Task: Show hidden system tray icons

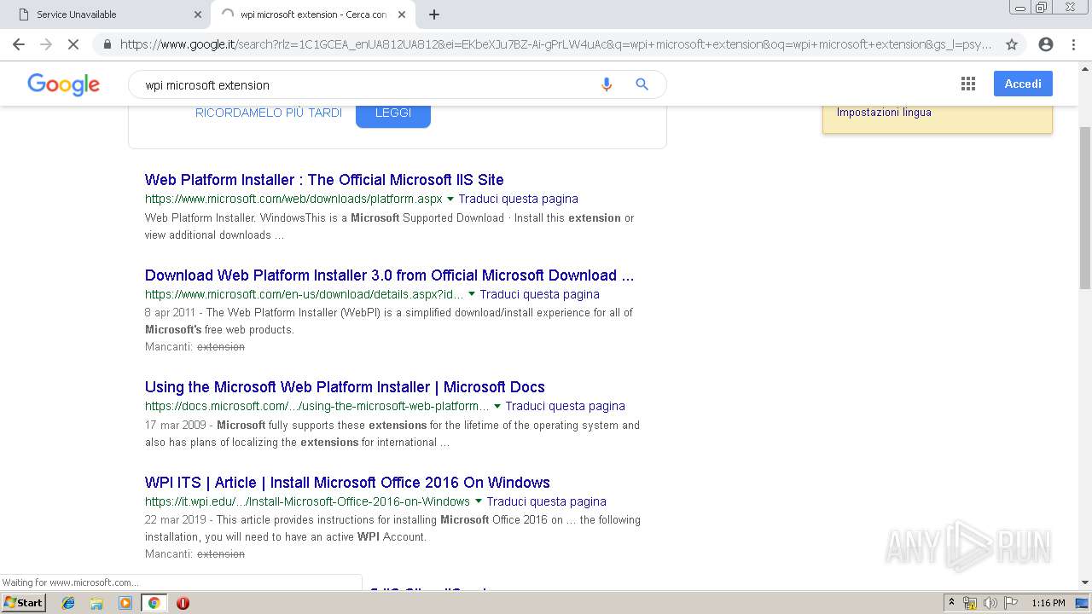Action: pos(951,603)
